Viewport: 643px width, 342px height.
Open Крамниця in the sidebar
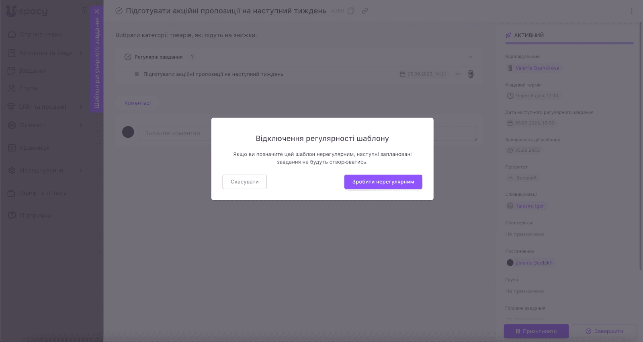[35, 148]
